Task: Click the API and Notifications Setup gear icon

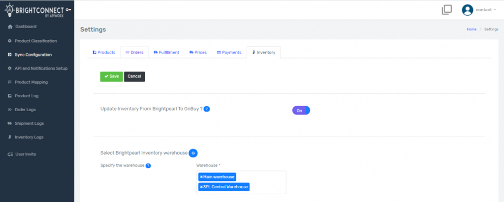Action: 10,68
